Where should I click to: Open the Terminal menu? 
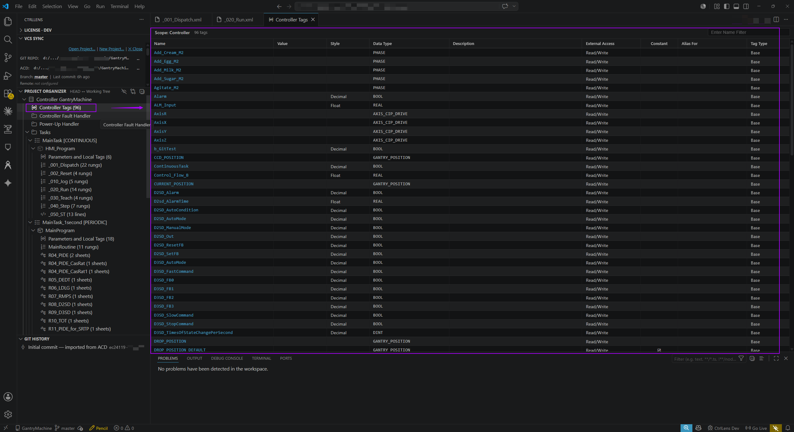(119, 6)
